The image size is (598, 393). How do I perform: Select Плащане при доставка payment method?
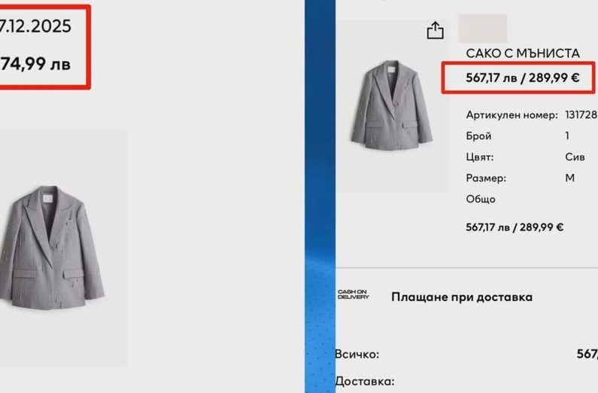tap(462, 297)
